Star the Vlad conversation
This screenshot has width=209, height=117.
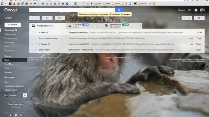[x=35, y=32]
